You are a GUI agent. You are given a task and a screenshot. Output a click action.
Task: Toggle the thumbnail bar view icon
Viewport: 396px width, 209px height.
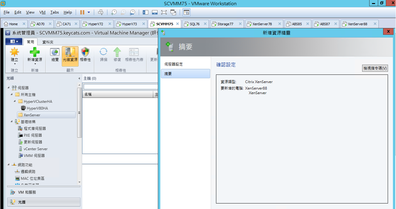point(155,12)
